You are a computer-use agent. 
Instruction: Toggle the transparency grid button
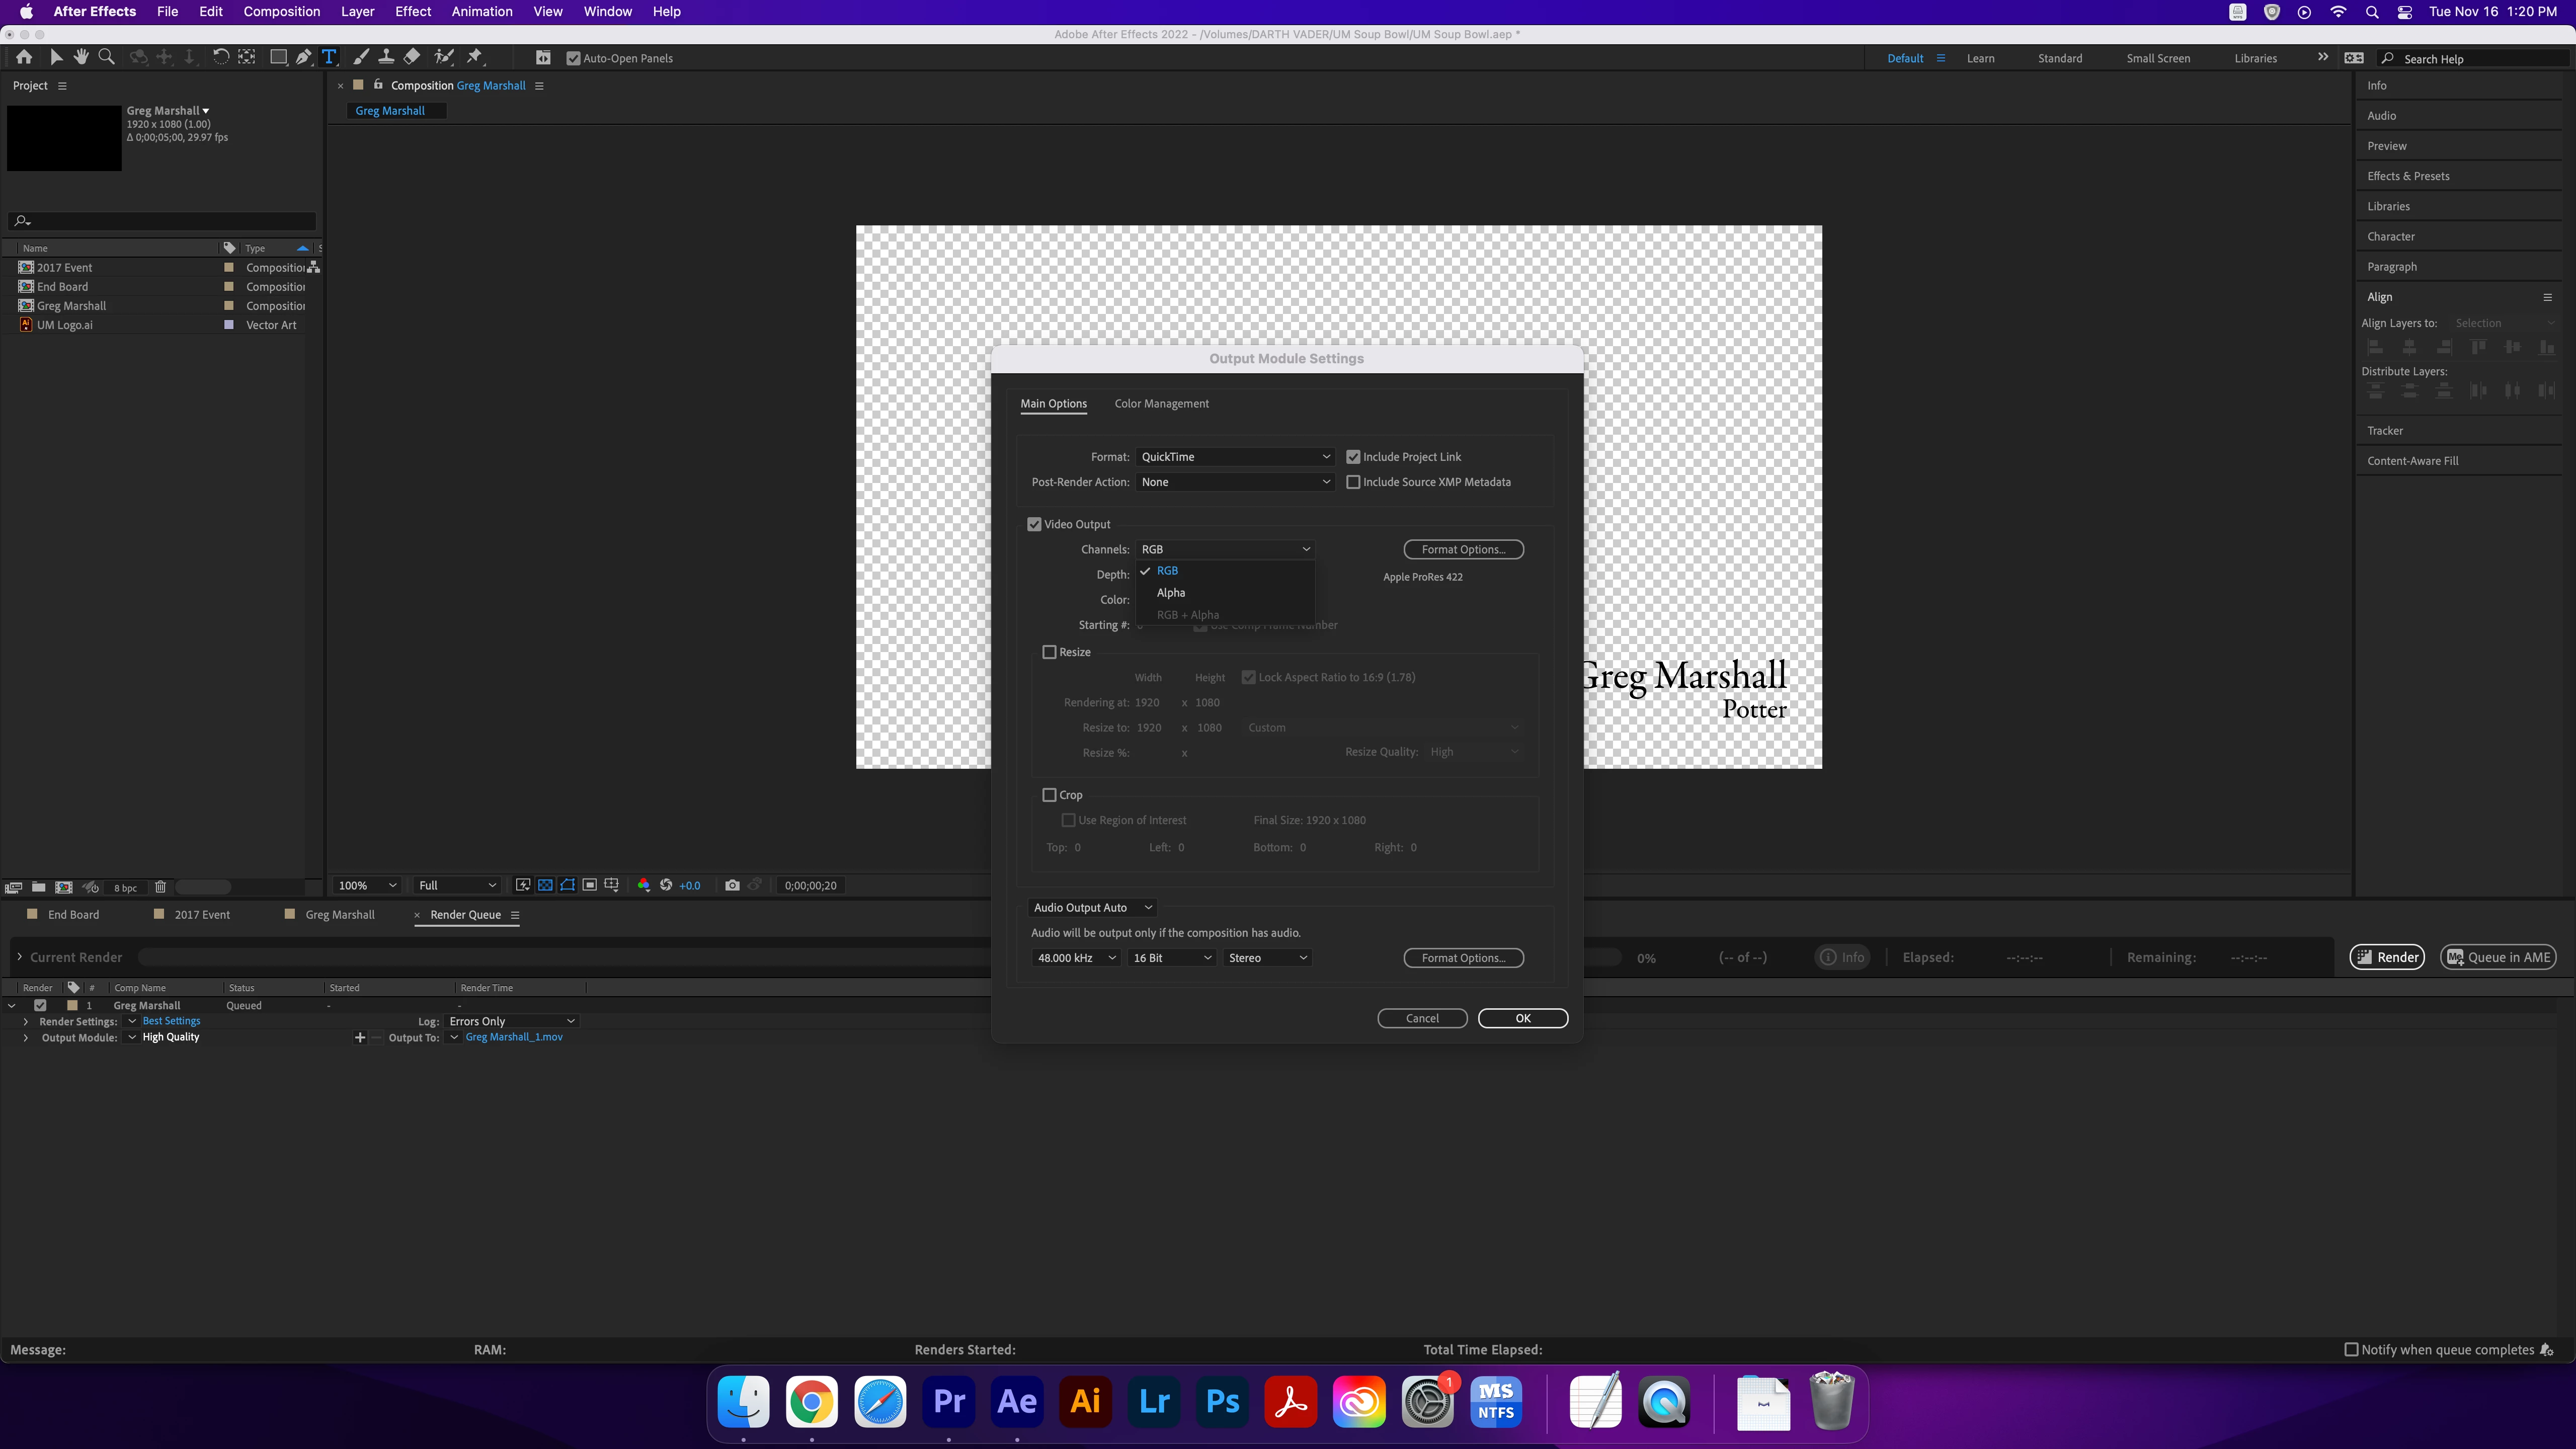[x=545, y=885]
